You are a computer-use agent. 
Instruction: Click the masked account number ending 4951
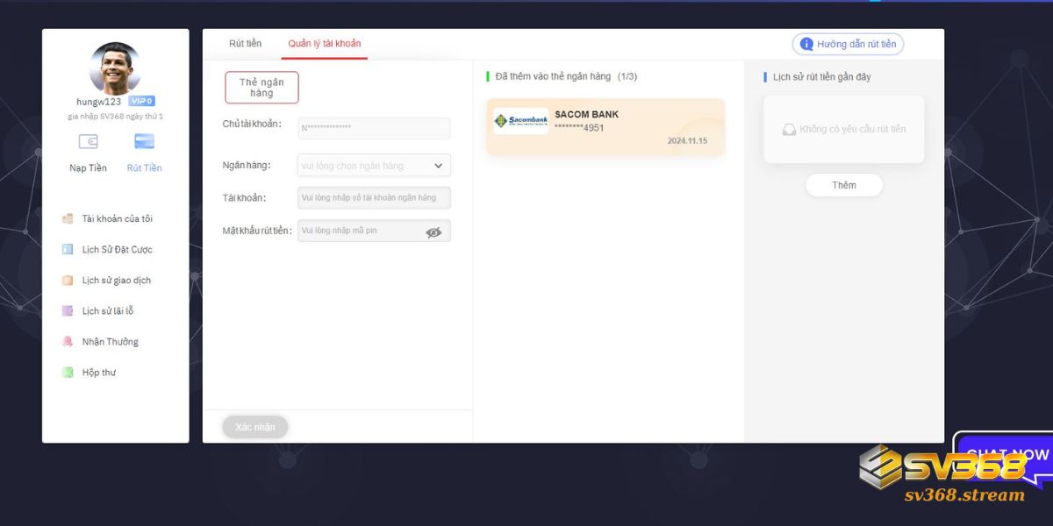tap(579, 128)
